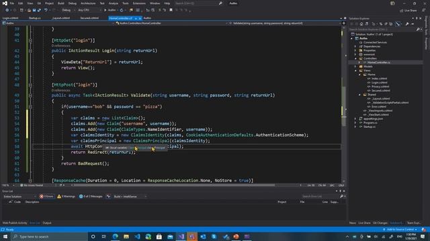This screenshot has width=430, height=241.
Task: Switch to the Web Publish Activity tab
Action: (15, 223)
